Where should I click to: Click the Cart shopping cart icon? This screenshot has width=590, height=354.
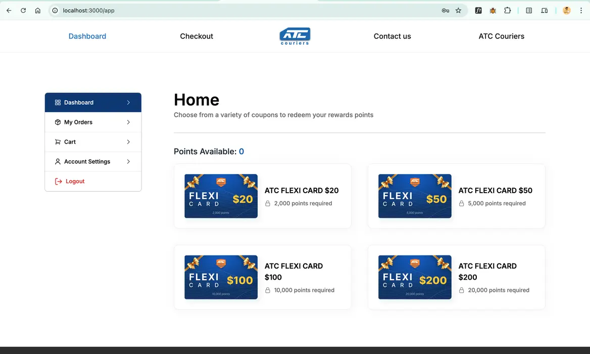pos(58,142)
